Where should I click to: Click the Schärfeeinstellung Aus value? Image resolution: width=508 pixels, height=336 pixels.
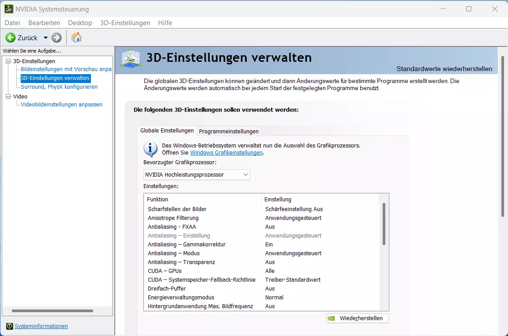pyautogui.click(x=294, y=209)
